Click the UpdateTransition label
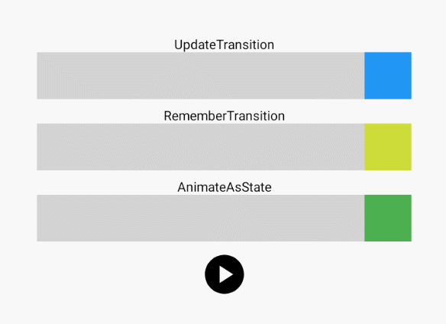Image resolution: width=446 pixels, height=324 pixels. [x=224, y=44]
